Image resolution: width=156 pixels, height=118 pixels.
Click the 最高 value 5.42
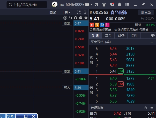(117, 113)
